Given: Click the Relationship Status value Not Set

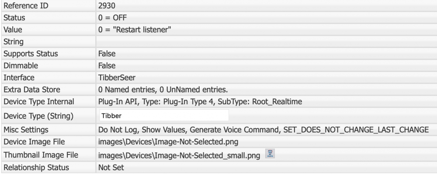Looking at the screenshot, I should 110,167.
